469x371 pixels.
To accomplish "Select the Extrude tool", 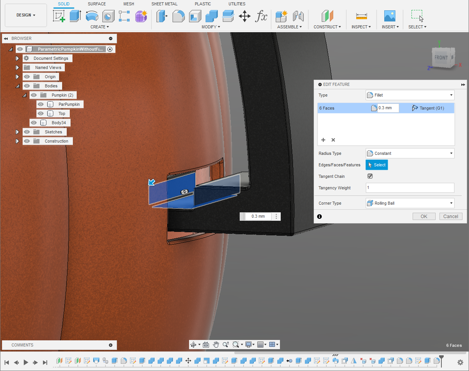I will pyautogui.click(x=75, y=16).
